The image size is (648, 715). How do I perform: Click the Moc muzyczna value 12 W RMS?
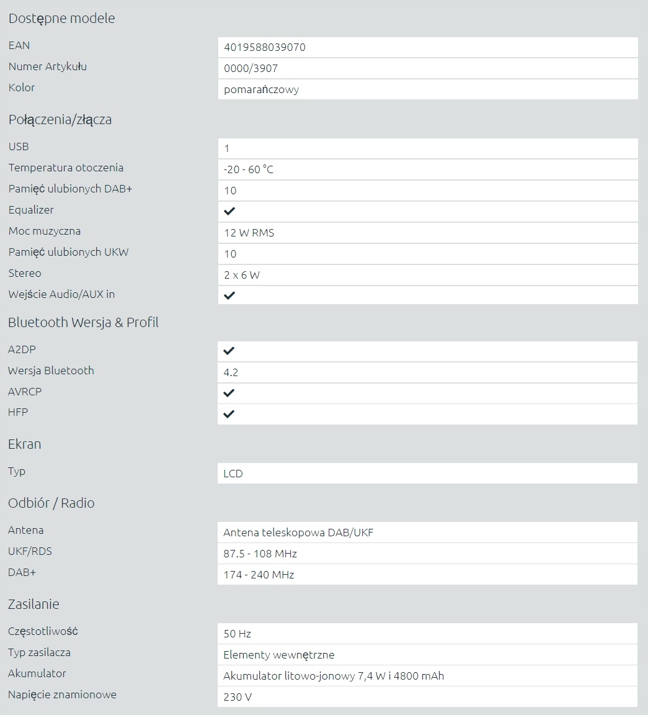pyautogui.click(x=249, y=233)
